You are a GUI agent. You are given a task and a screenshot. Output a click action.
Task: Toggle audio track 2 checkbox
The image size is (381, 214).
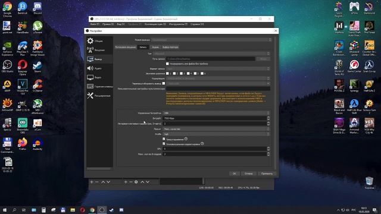tap(174, 73)
